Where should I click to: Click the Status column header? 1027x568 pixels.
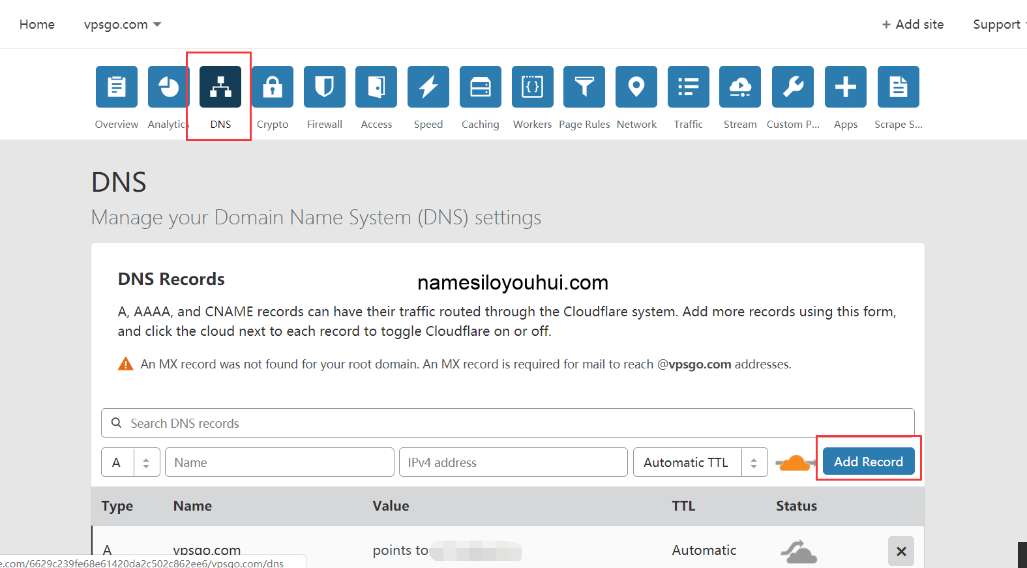click(796, 506)
